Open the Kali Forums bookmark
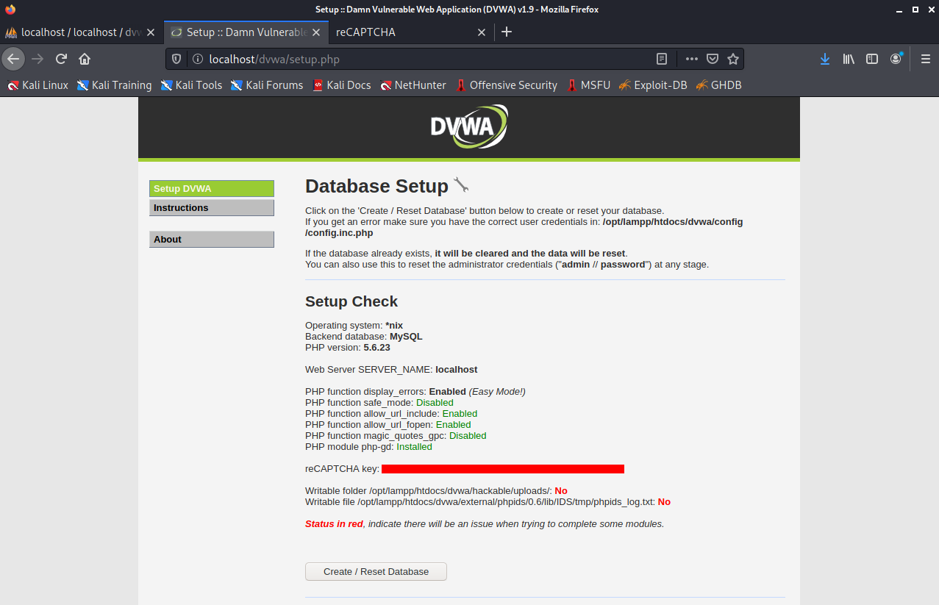Screen dimensions: 939x605 267,85
